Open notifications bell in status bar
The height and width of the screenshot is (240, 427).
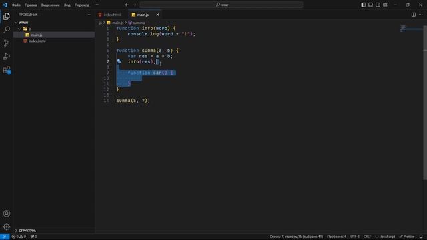[421, 237]
